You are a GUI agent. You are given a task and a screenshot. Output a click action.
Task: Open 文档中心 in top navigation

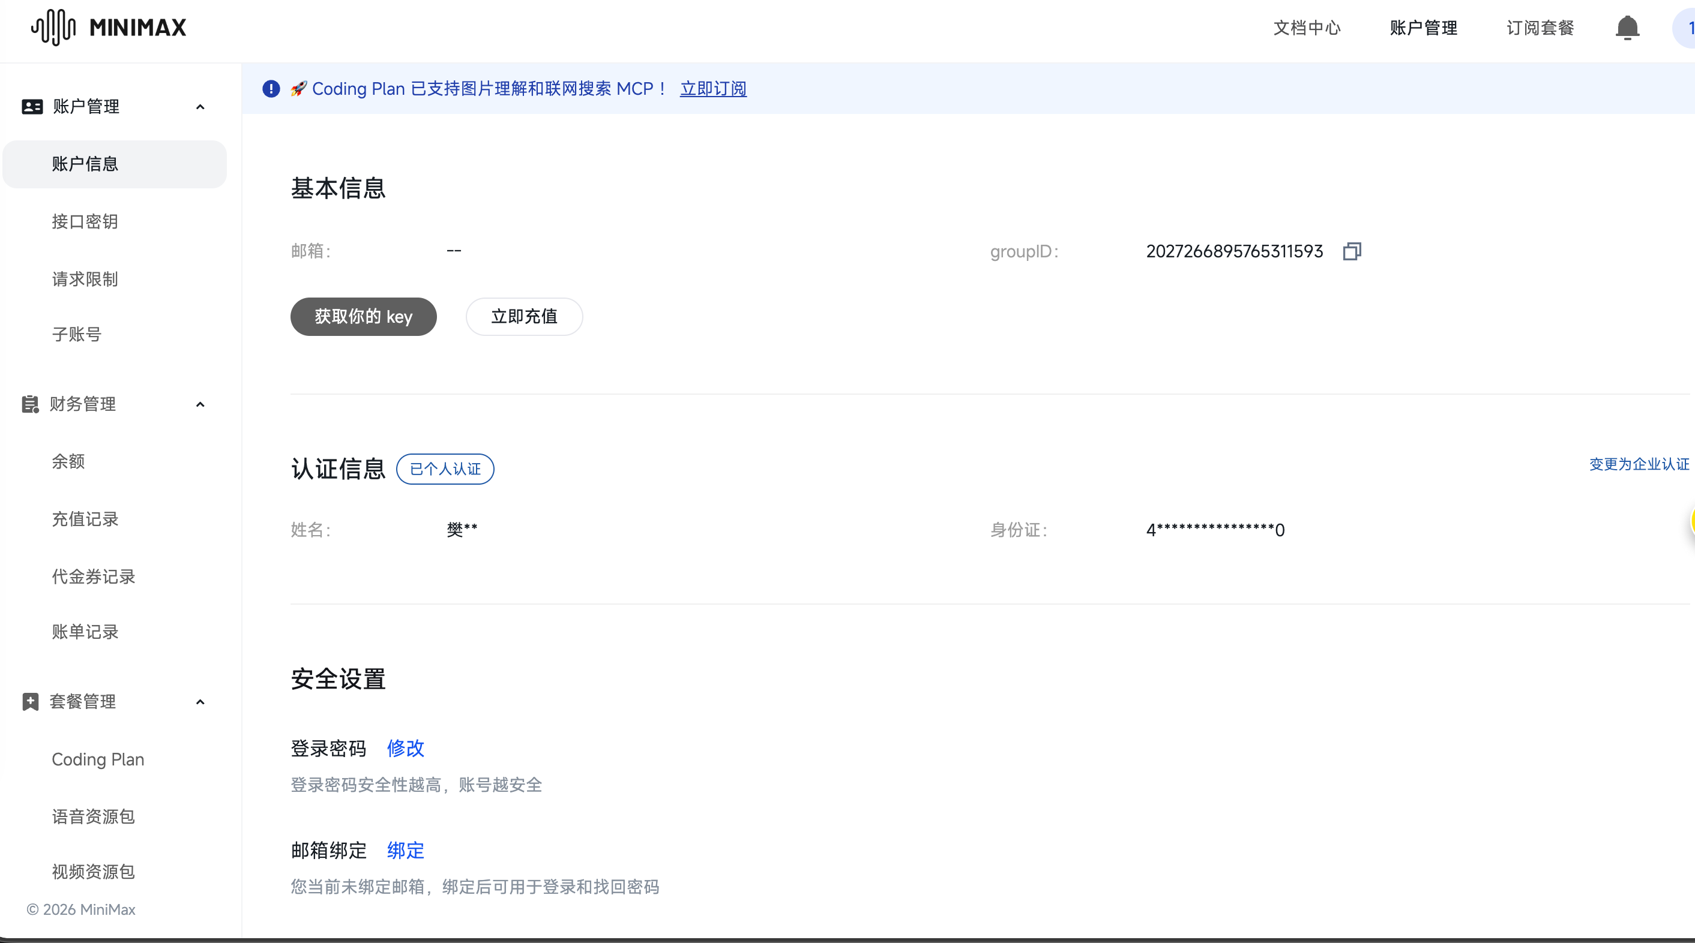point(1306,28)
